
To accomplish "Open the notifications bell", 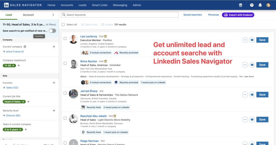I will click(260, 5).
